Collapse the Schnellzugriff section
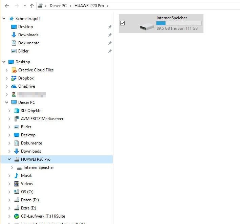Screen dimensions: 240x224 pos(4,19)
